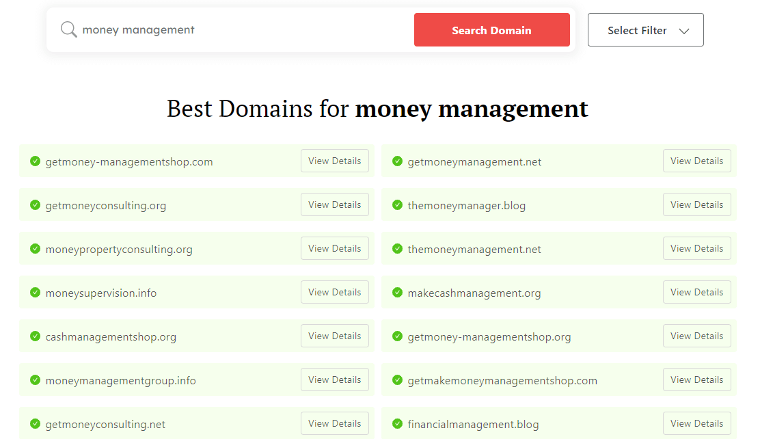
Task: Click the domain text moneysupervision.info
Action: click(x=101, y=293)
